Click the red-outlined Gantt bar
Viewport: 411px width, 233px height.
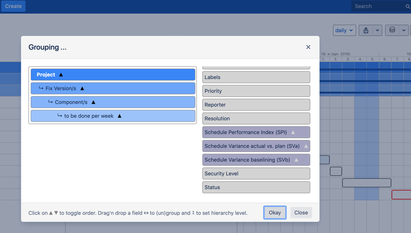coord(401,194)
